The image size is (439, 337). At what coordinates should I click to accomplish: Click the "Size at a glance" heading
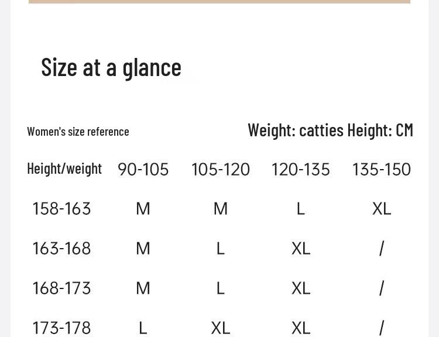click(x=111, y=67)
